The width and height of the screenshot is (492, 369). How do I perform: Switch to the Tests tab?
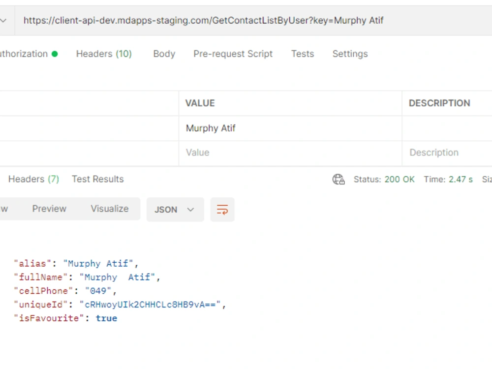click(x=303, y=54)
